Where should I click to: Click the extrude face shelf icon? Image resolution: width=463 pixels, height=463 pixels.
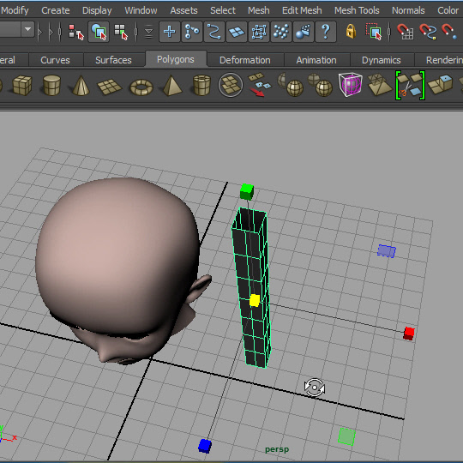coord(441,85)
